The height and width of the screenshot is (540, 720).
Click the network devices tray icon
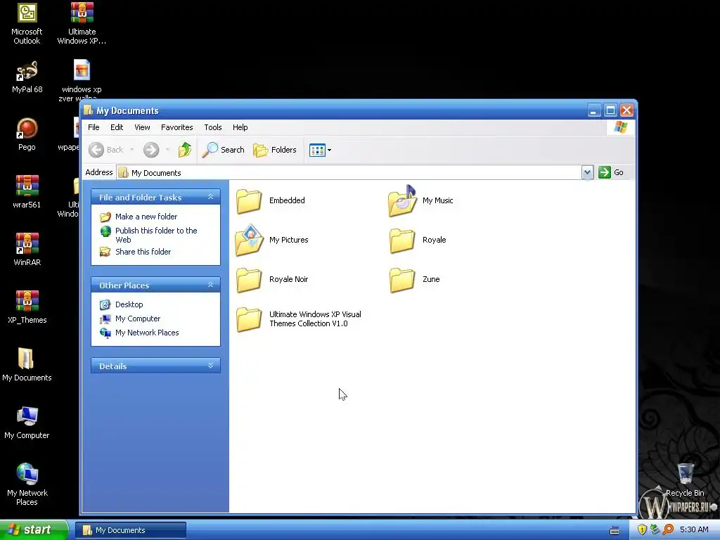(x=655, y=529)
